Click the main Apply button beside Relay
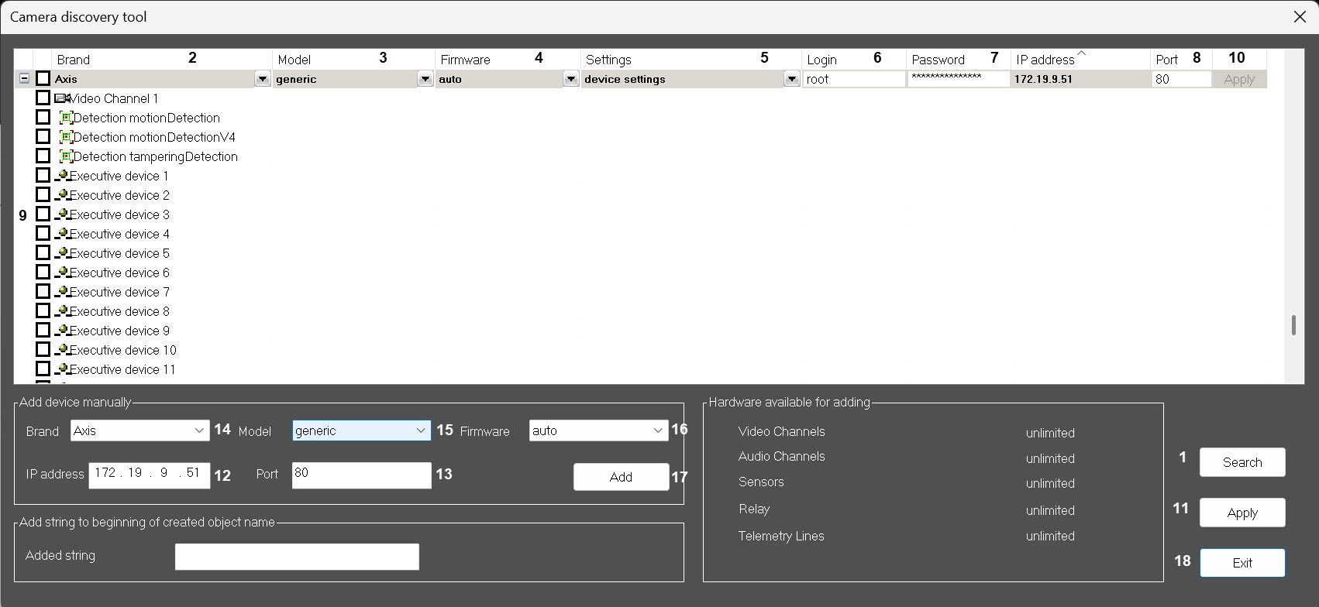Viewport: 1319px width, 607px height. pyautogui.click(x=1242, y=513)
